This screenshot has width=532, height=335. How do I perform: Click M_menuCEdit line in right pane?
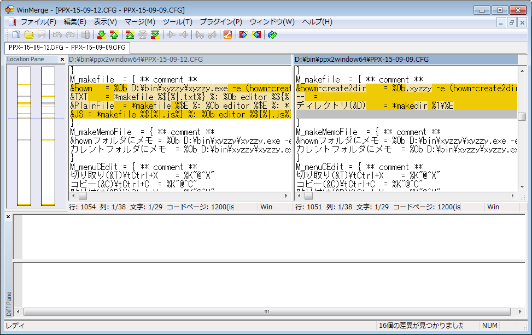(406, 167)
